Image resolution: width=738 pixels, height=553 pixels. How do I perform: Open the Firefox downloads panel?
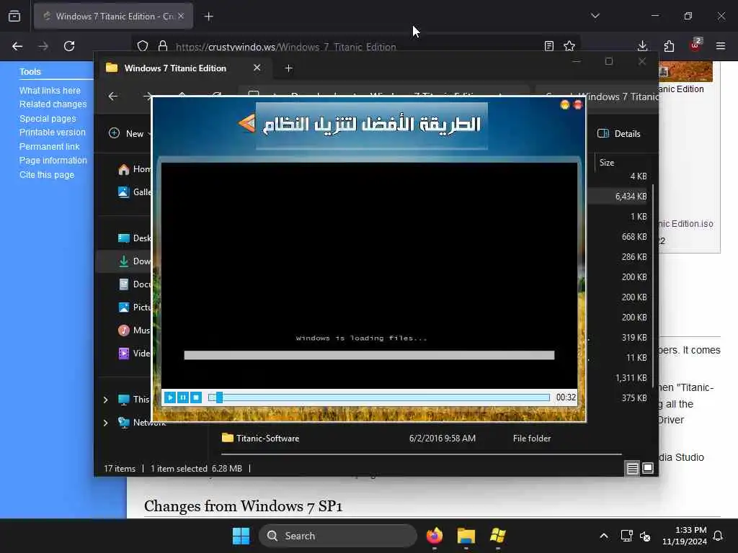coord(642,46)
